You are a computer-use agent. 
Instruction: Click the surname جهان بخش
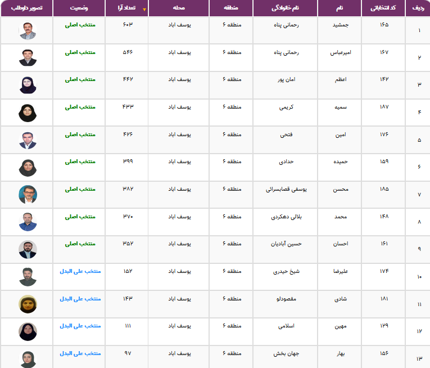pos(286,353)
